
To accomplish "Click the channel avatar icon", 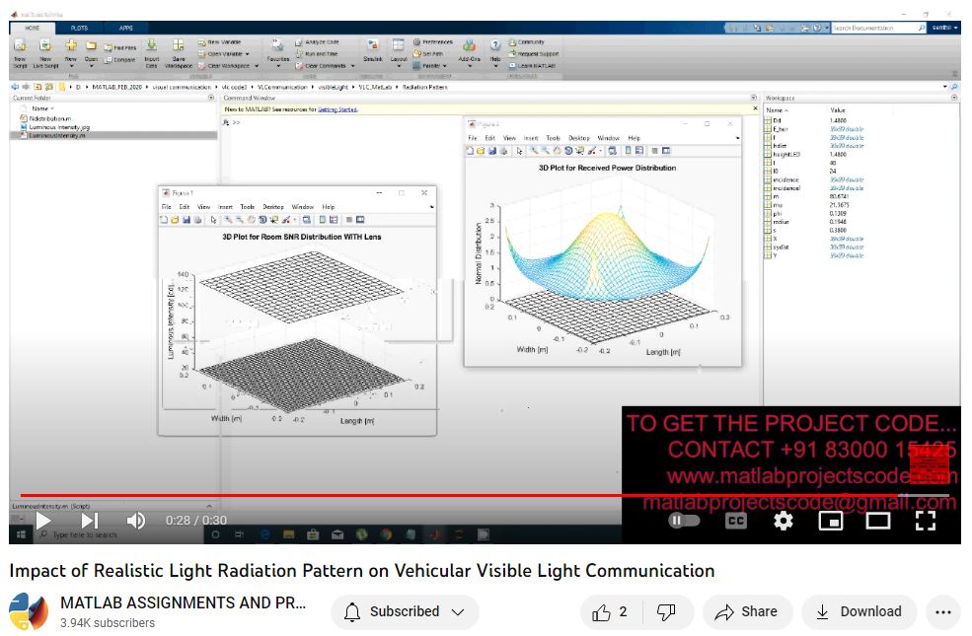I will click(x=29, y=612).
